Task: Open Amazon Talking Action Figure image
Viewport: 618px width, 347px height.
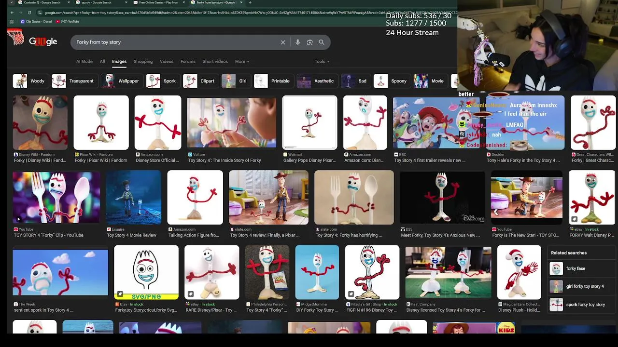Action: (195, 198)
